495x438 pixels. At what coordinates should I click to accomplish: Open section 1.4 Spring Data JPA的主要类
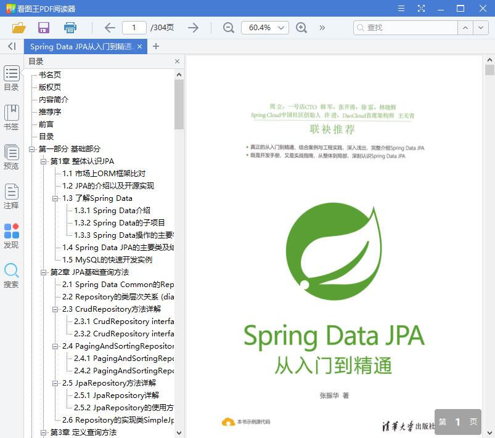[x=118, y=248]
